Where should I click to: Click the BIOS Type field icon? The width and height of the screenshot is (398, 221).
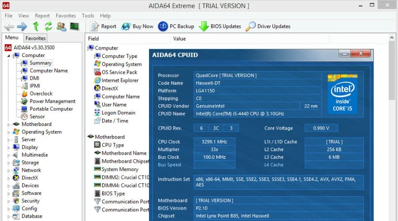(97, 193)
